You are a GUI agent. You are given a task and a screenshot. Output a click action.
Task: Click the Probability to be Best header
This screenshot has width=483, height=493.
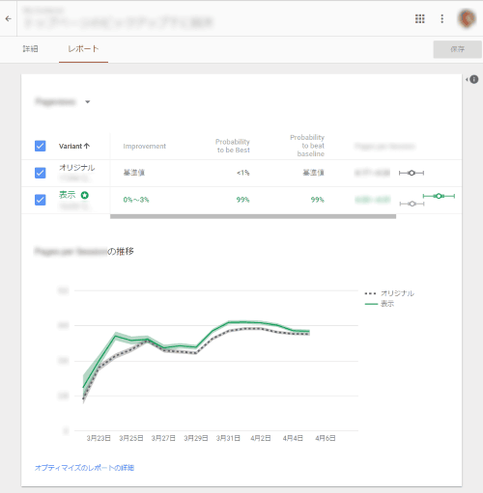[233, 146]
